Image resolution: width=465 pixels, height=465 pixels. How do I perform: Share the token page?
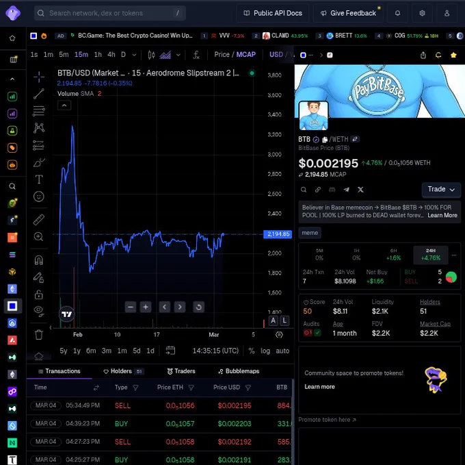pos(423,55)
